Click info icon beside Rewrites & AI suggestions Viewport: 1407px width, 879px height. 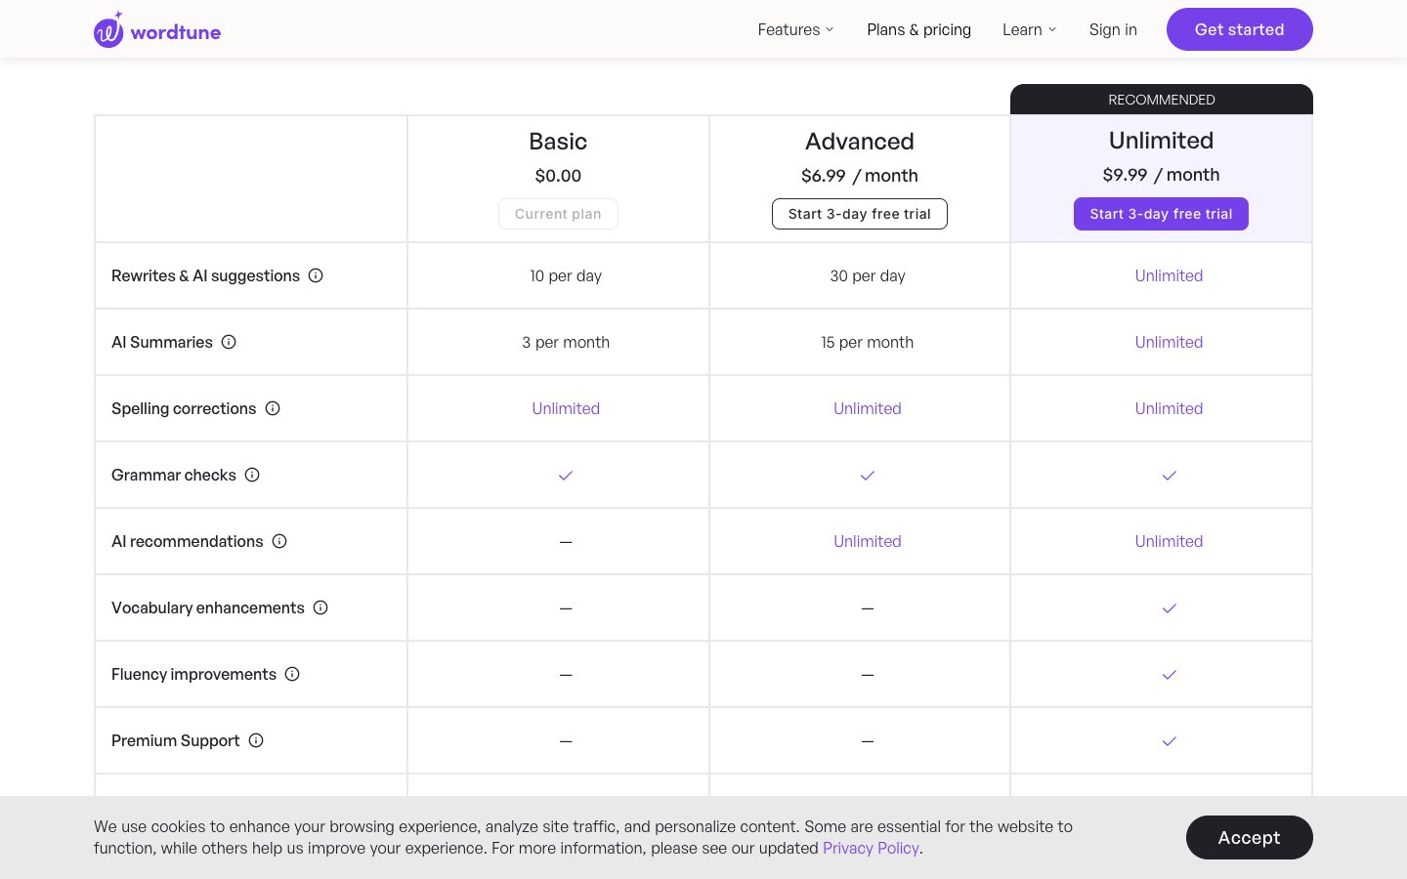316,275
